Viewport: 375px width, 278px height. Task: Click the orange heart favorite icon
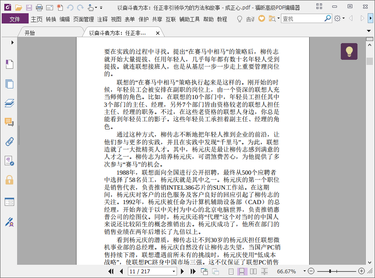(262, 18)
